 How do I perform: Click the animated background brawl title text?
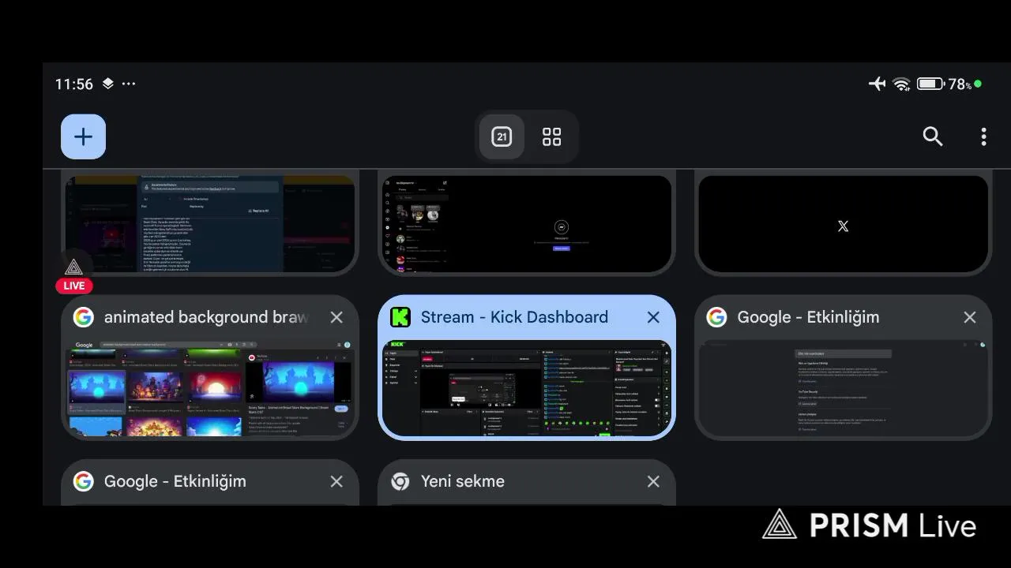206,317
